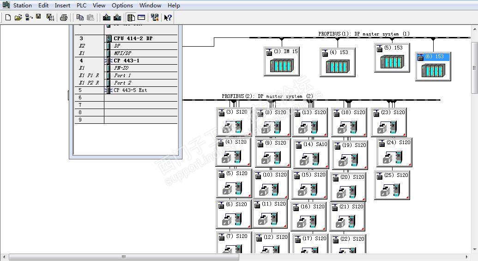
Task: Select the (14) SA10 drive node
Action: pyautogui.click(x=311, y=154)
